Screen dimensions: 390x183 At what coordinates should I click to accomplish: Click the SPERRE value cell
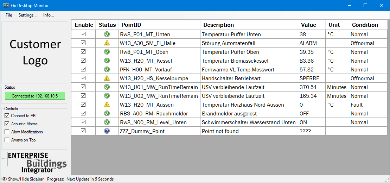tap(312, 78)
